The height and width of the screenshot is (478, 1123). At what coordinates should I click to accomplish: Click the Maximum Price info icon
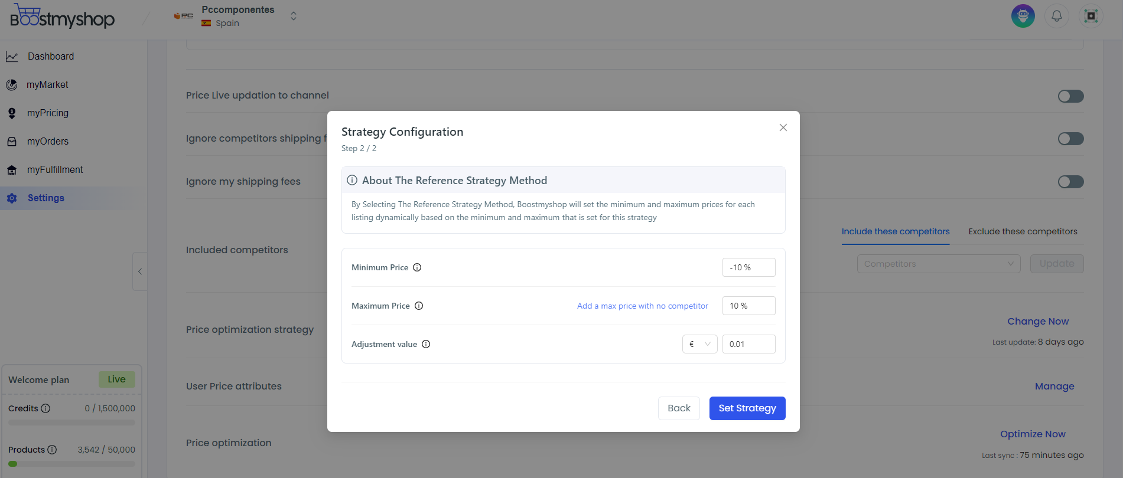(419, 306)
